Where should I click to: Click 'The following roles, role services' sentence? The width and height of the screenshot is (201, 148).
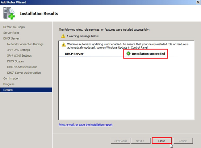tap(104, 30)
